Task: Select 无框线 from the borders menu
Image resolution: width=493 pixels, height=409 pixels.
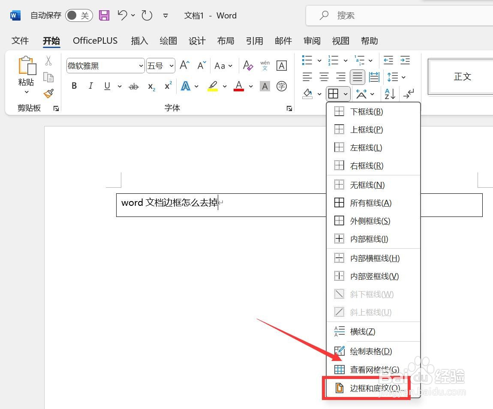Action: 367,184
